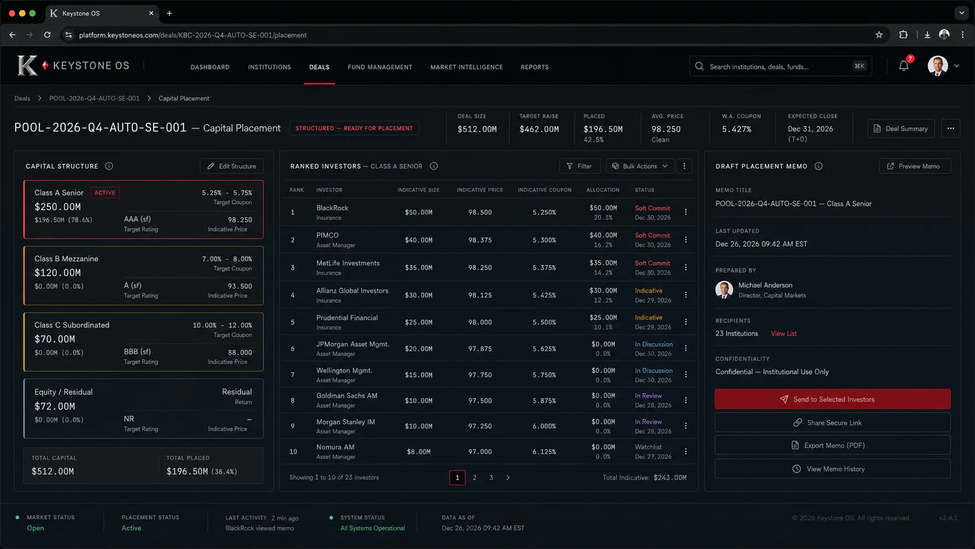
Task: Open the Institutions tab
Action: point(269,67)
